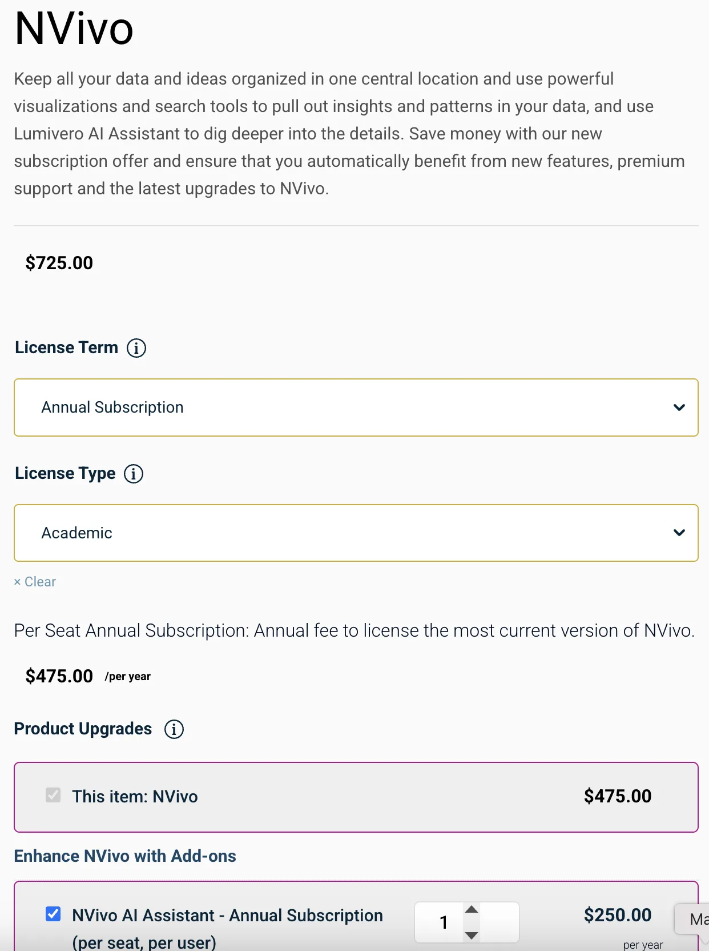
Task: Open Product Upgrades info icon
Action: pos(174,729)
